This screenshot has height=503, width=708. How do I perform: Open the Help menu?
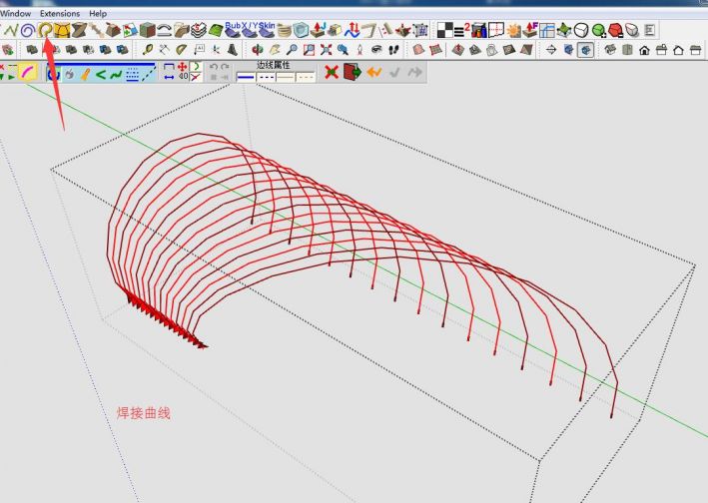[98, 14]
